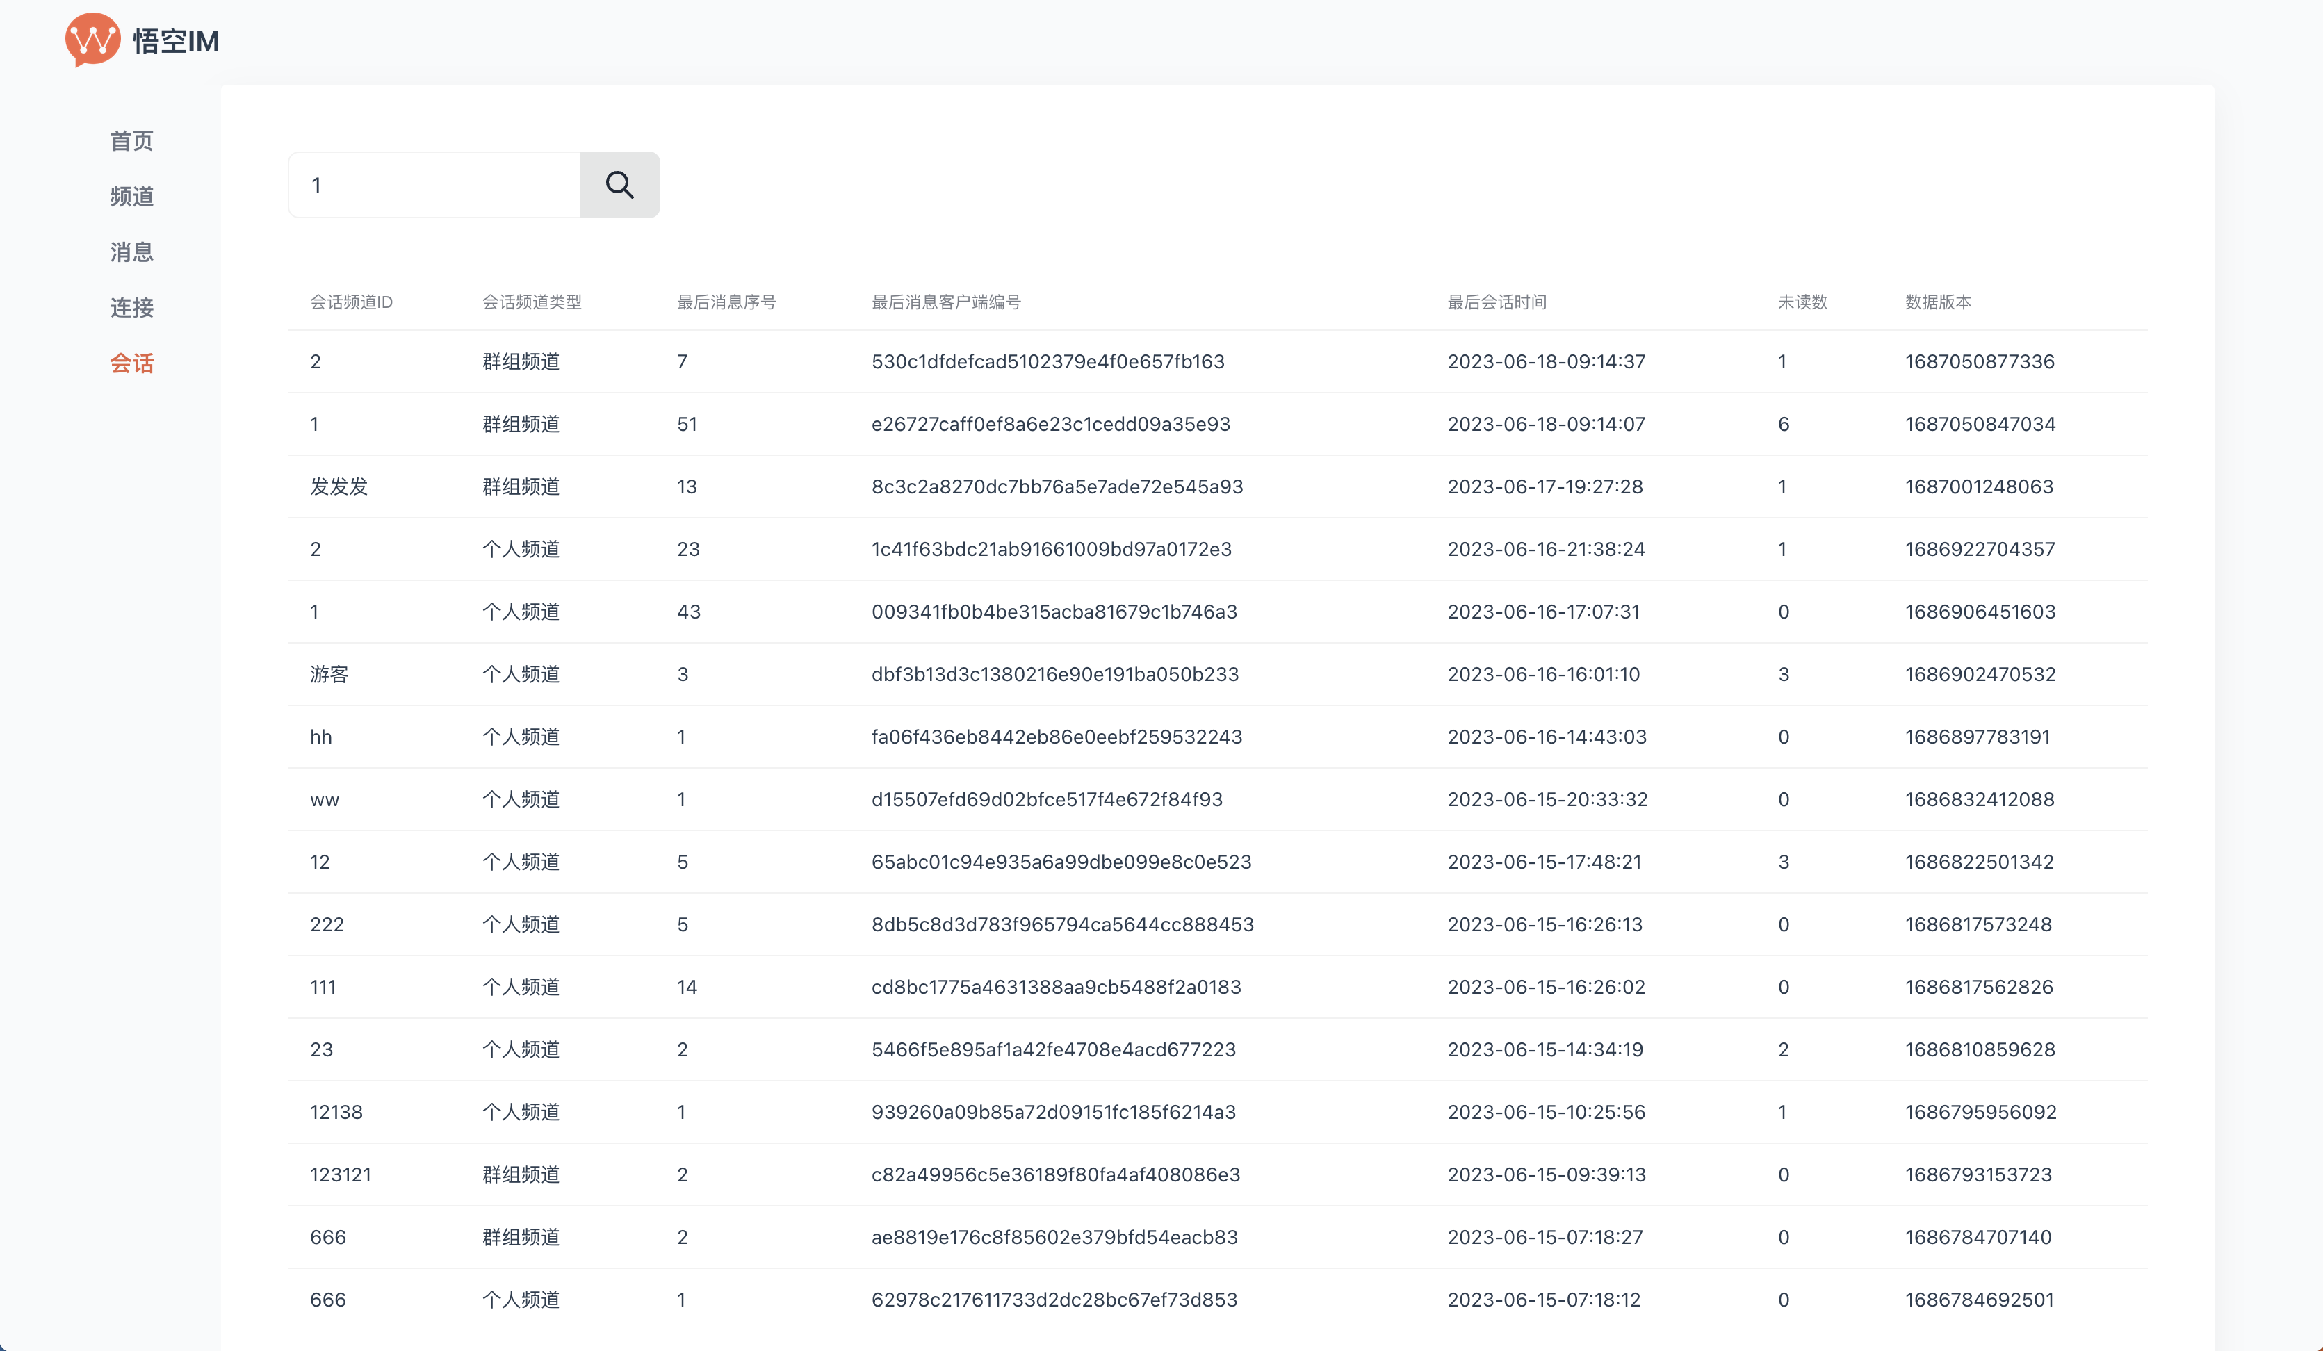Screen dimensions: 2323x1351
Task: Go to the 频道 sidebar section
Action: tap(132, 196)
